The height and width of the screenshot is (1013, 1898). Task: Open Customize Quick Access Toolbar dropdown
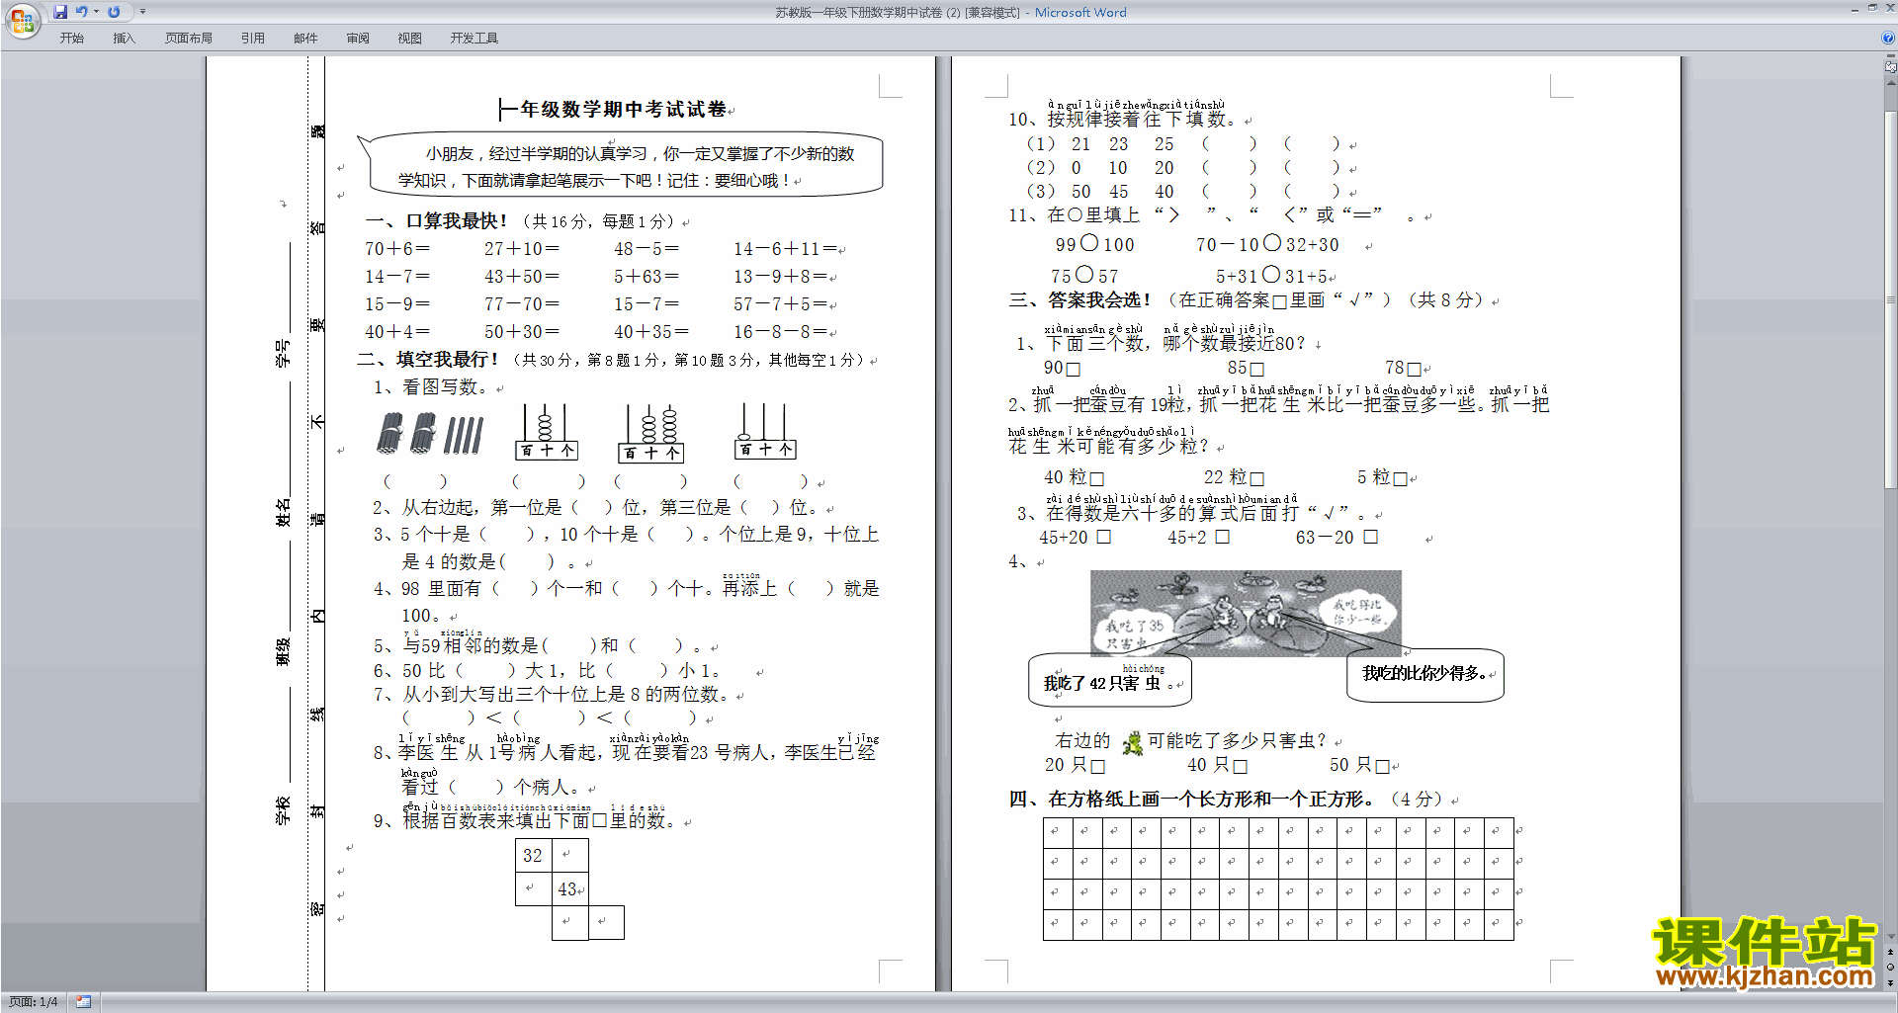(142, 12)
